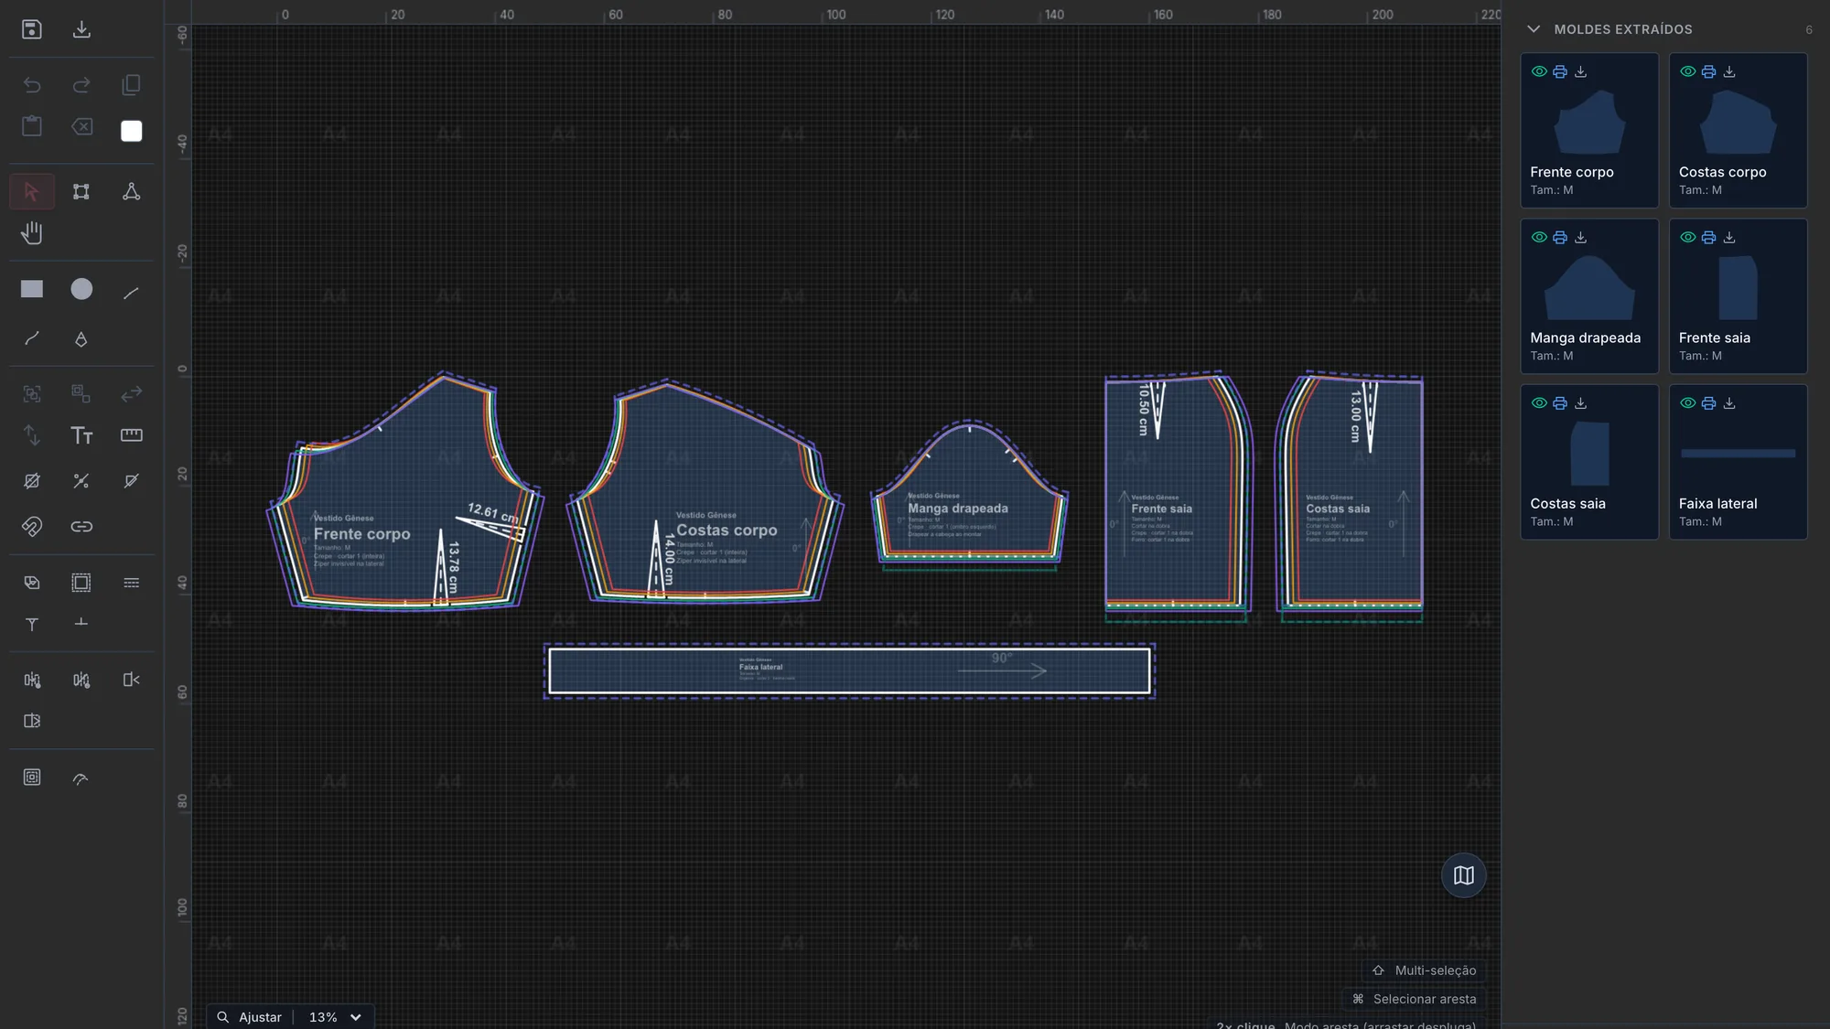Print the Manga drapeada pattern
The height and width of the screenshot is (1029, 1830).
1560,237
